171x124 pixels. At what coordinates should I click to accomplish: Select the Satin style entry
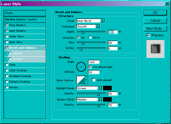pyautogui.click(x=13, y=65)
